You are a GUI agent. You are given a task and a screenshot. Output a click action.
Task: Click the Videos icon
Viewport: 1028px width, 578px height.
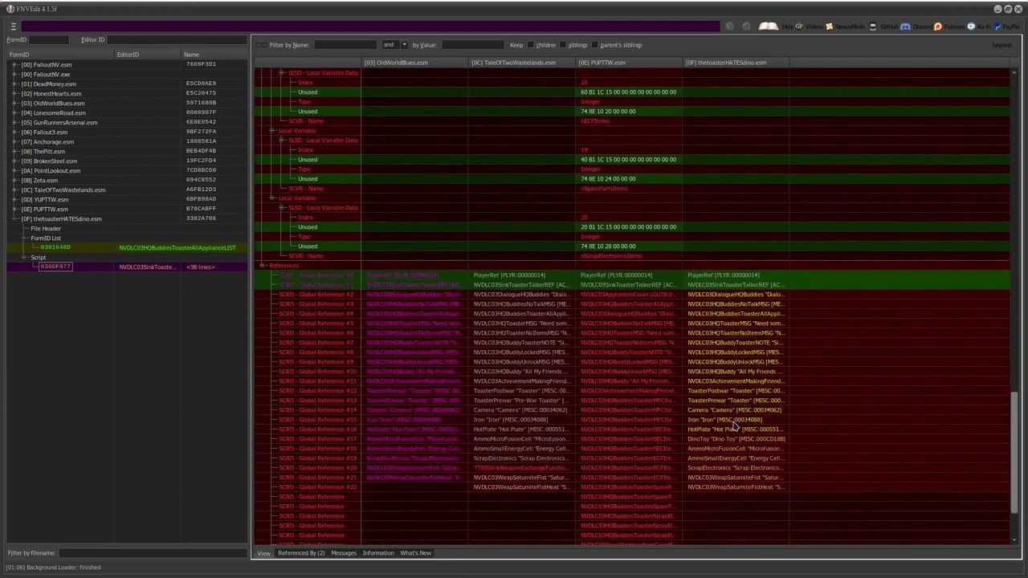(799, 26)
